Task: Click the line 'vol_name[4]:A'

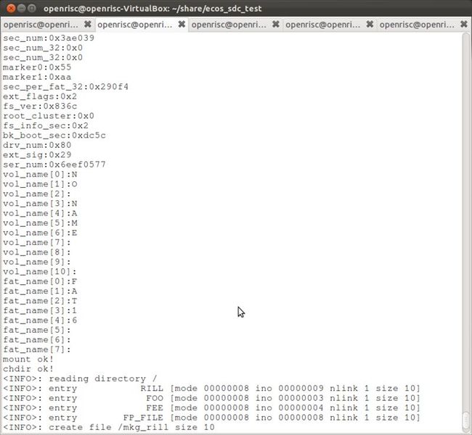Action: point(40,213)
